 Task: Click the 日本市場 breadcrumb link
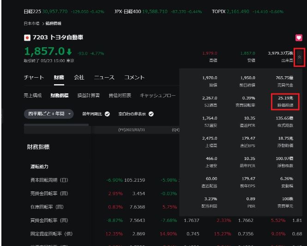[x=32, y=24]
